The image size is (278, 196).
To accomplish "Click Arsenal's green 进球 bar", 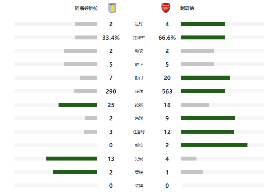I will (x=203, y=24).
